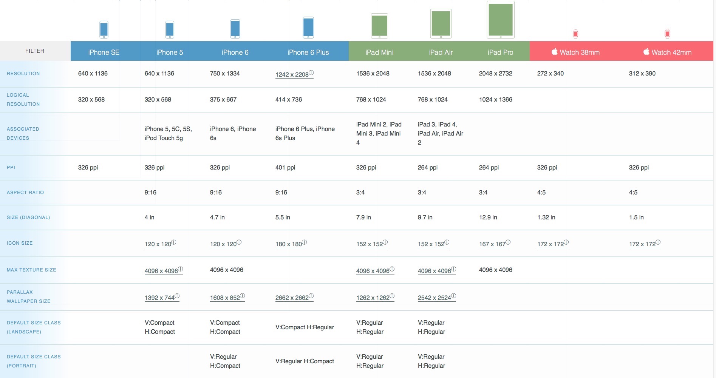The height and width of the screenshot is (378, 716).
Task: Click the iPad Air device icon
Action: [x=441, y=23]
